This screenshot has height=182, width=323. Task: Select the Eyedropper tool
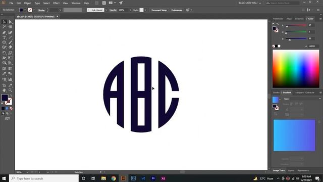coord(4,74)
